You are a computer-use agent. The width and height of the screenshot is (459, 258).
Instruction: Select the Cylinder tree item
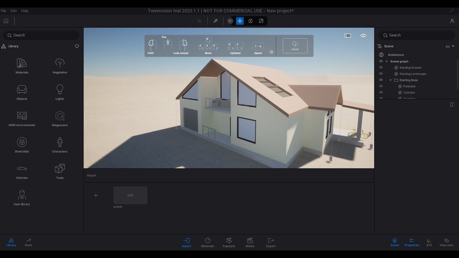pyautogui.click(x=409, y=92)
